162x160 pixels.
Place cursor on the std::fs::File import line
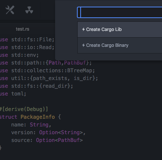coord(27,39)
